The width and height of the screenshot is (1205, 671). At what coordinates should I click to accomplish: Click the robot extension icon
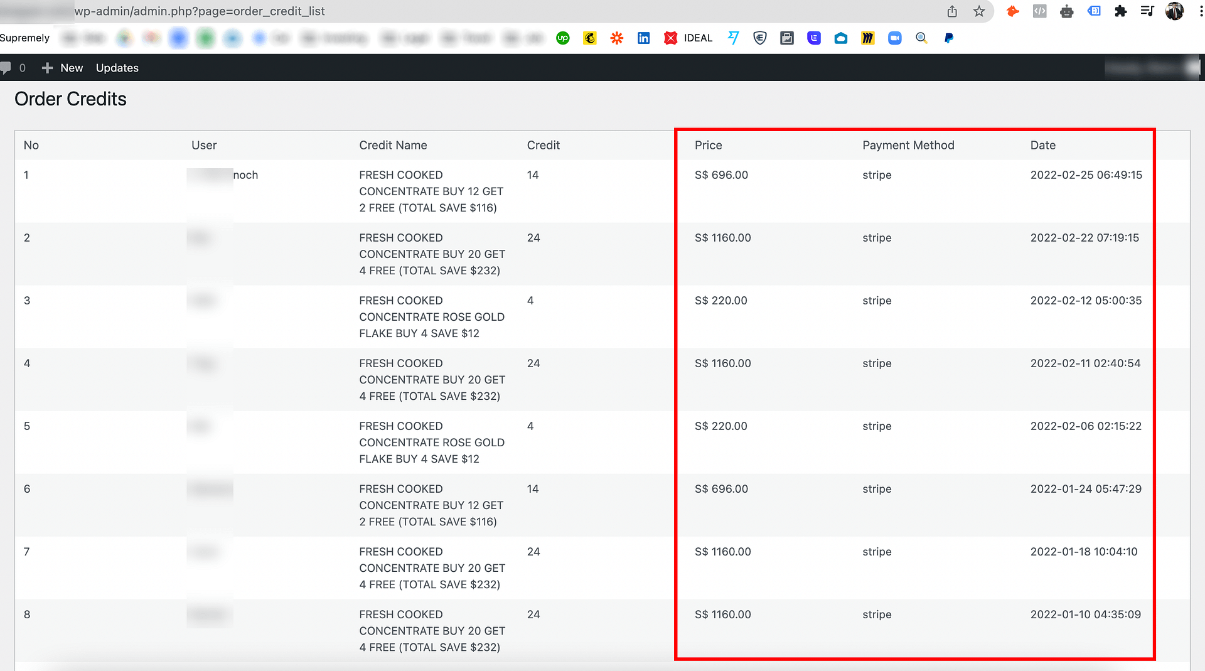tap(1067, 11)
